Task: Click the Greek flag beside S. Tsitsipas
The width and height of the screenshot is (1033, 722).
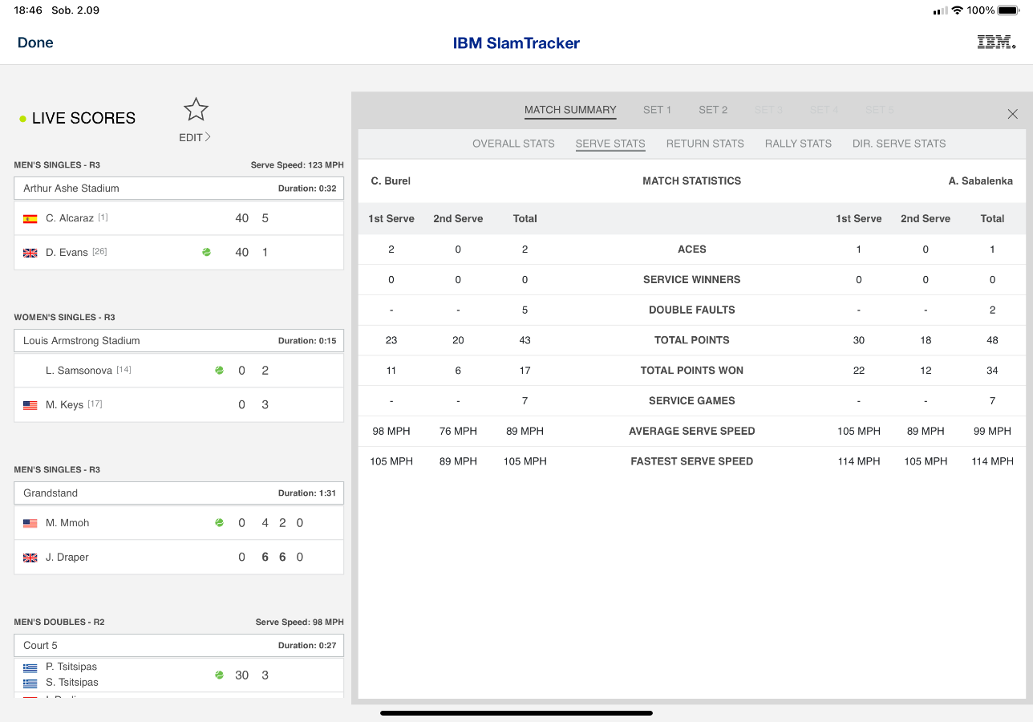Action: (30, 683)
